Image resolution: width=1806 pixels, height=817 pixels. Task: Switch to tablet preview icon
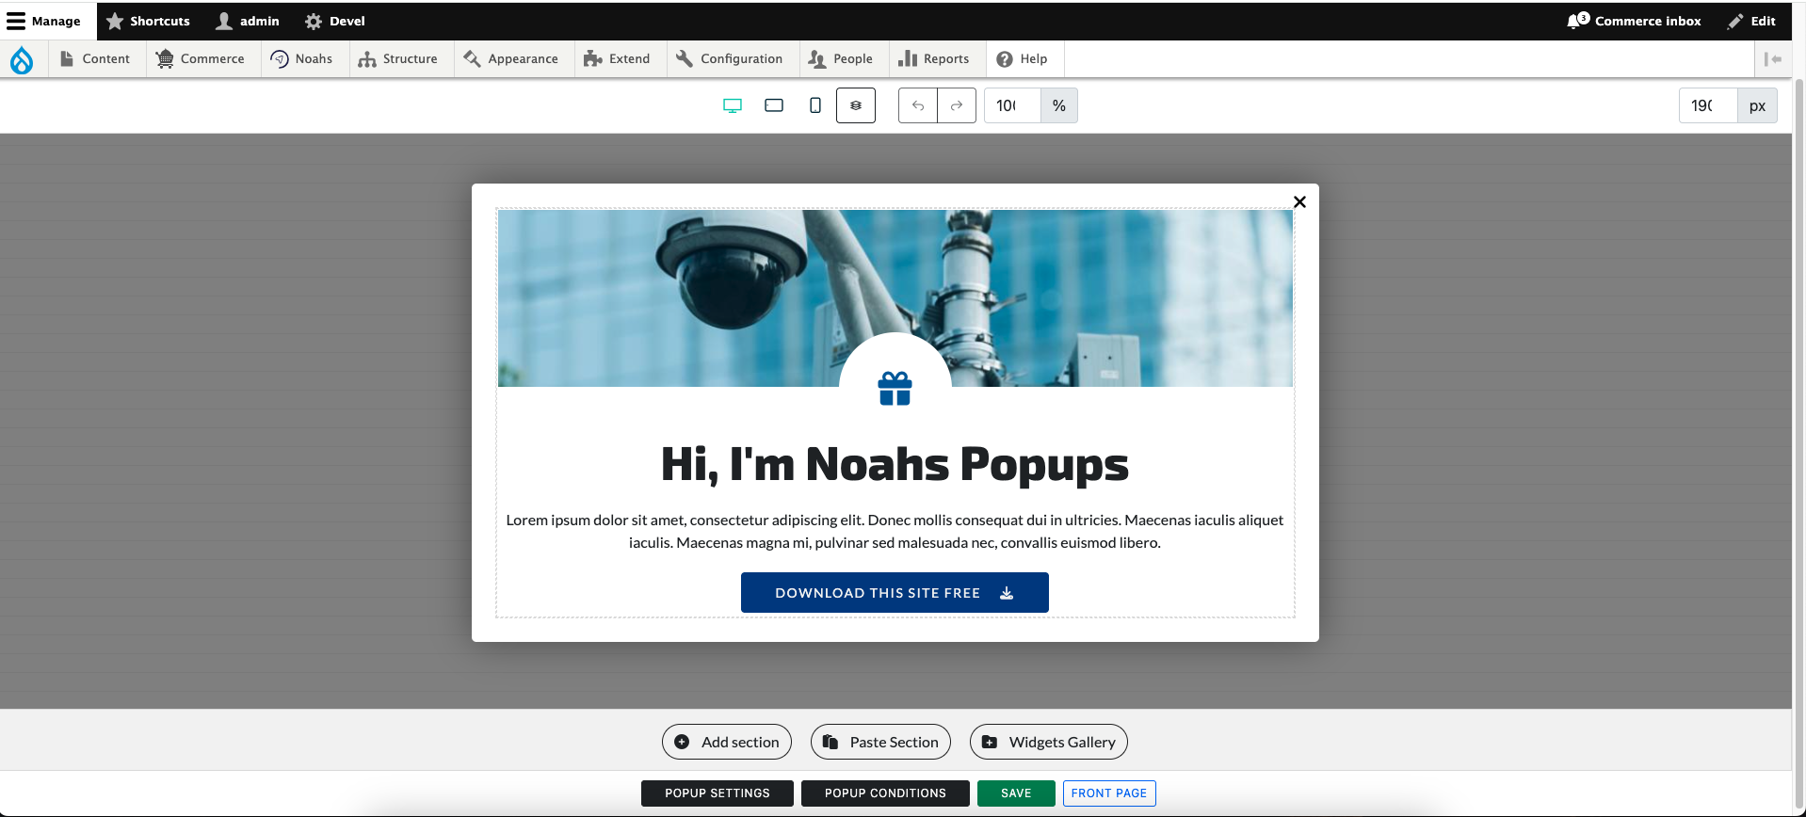pyautogui.click(x=774, y=105)
